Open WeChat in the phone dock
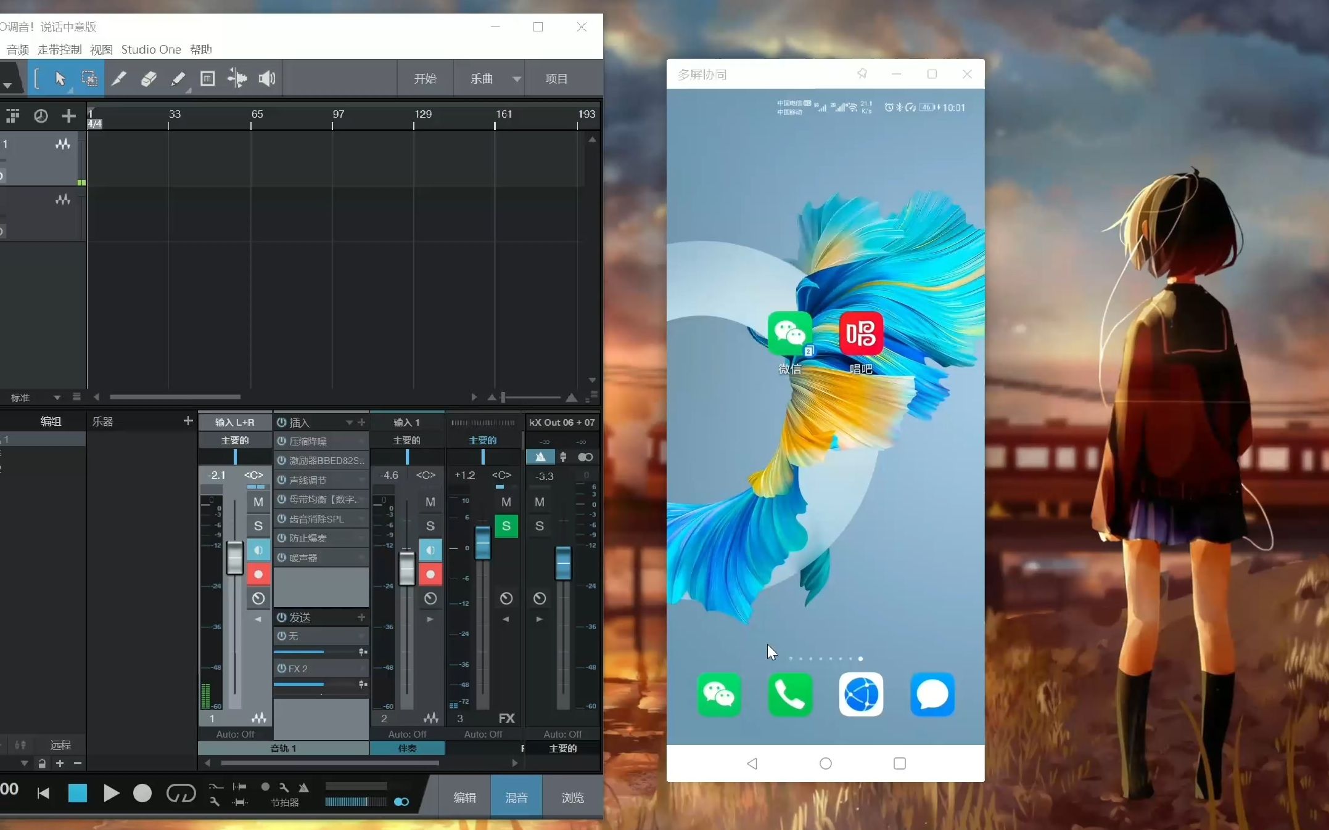 click(718, 694)
